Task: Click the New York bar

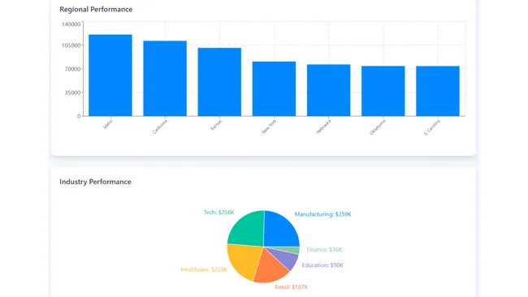Action: tap(274, 88)
